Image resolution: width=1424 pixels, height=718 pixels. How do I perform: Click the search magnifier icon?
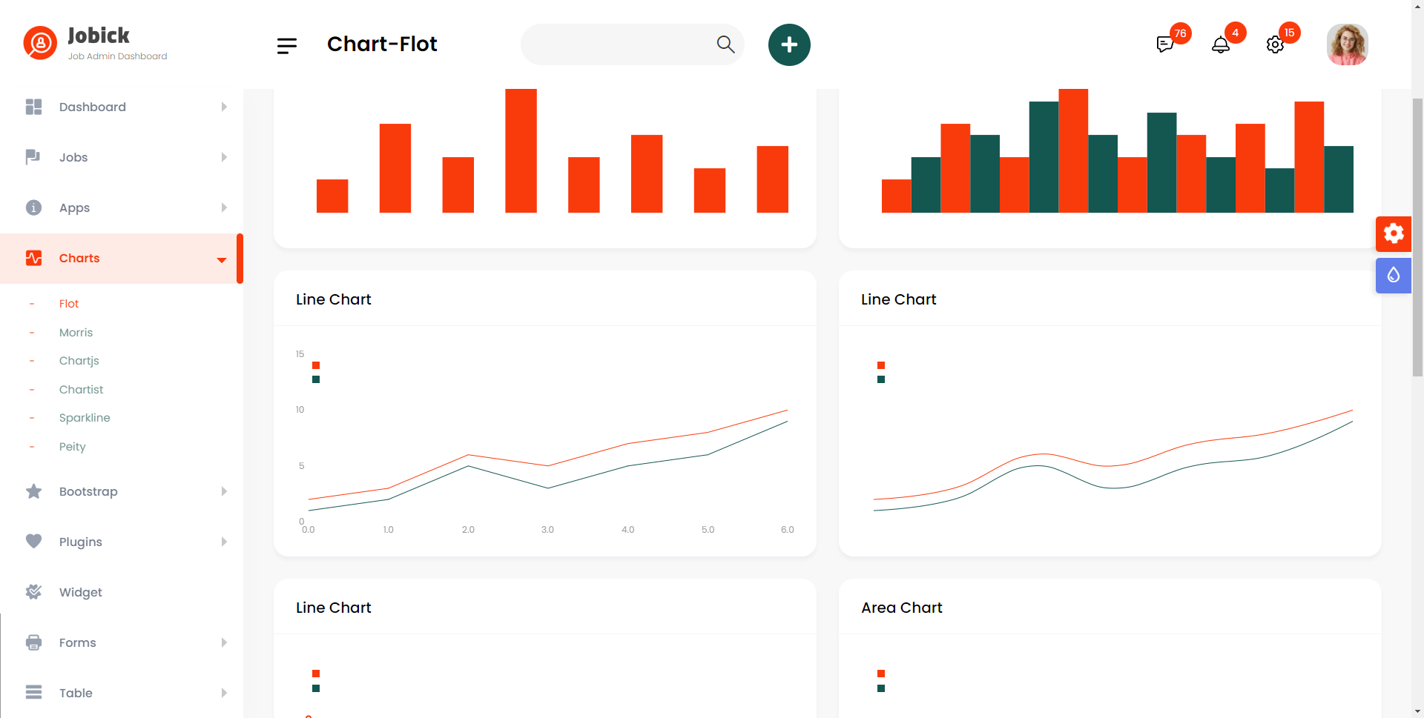(725, 44)
